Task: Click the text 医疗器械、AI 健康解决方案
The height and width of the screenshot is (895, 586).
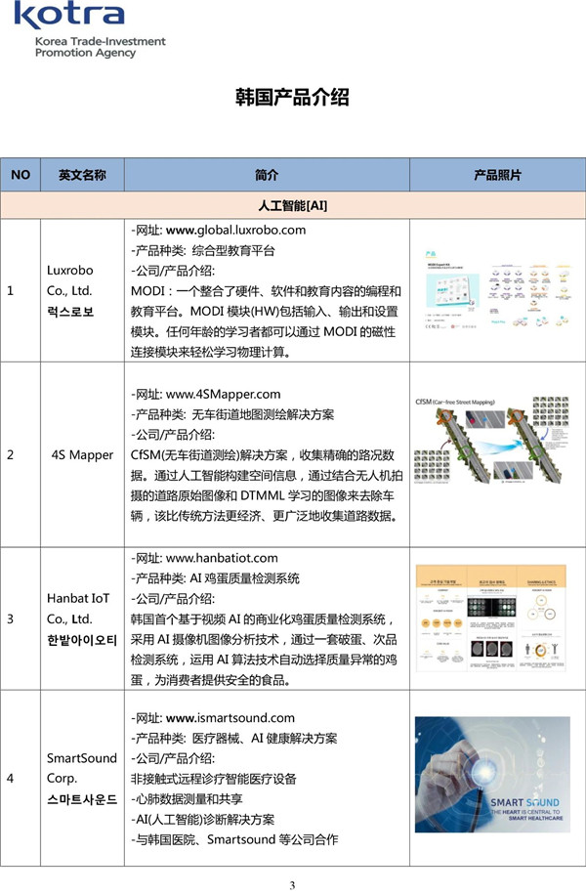Action: [265, 738]
